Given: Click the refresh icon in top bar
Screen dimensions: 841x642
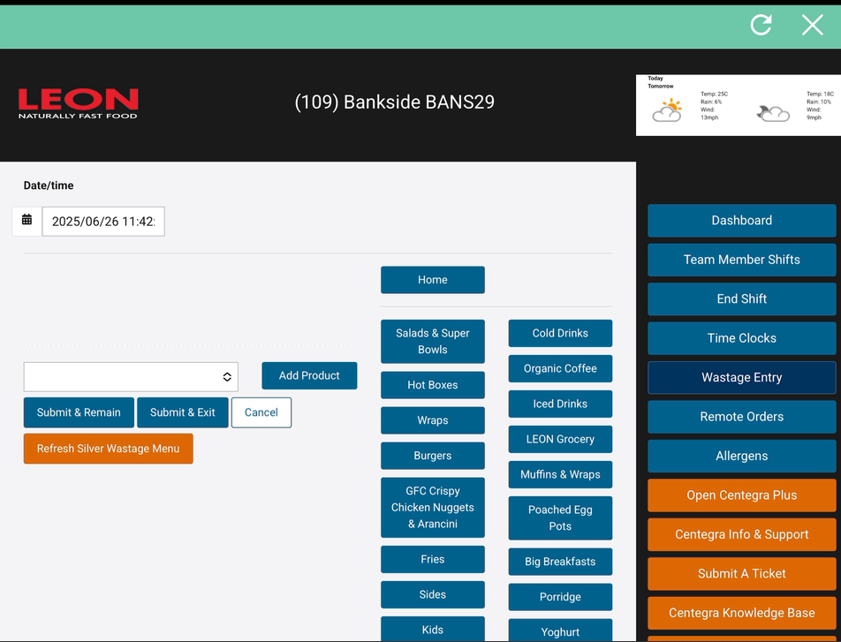Looking at the screenshot, I should (761, 25).
